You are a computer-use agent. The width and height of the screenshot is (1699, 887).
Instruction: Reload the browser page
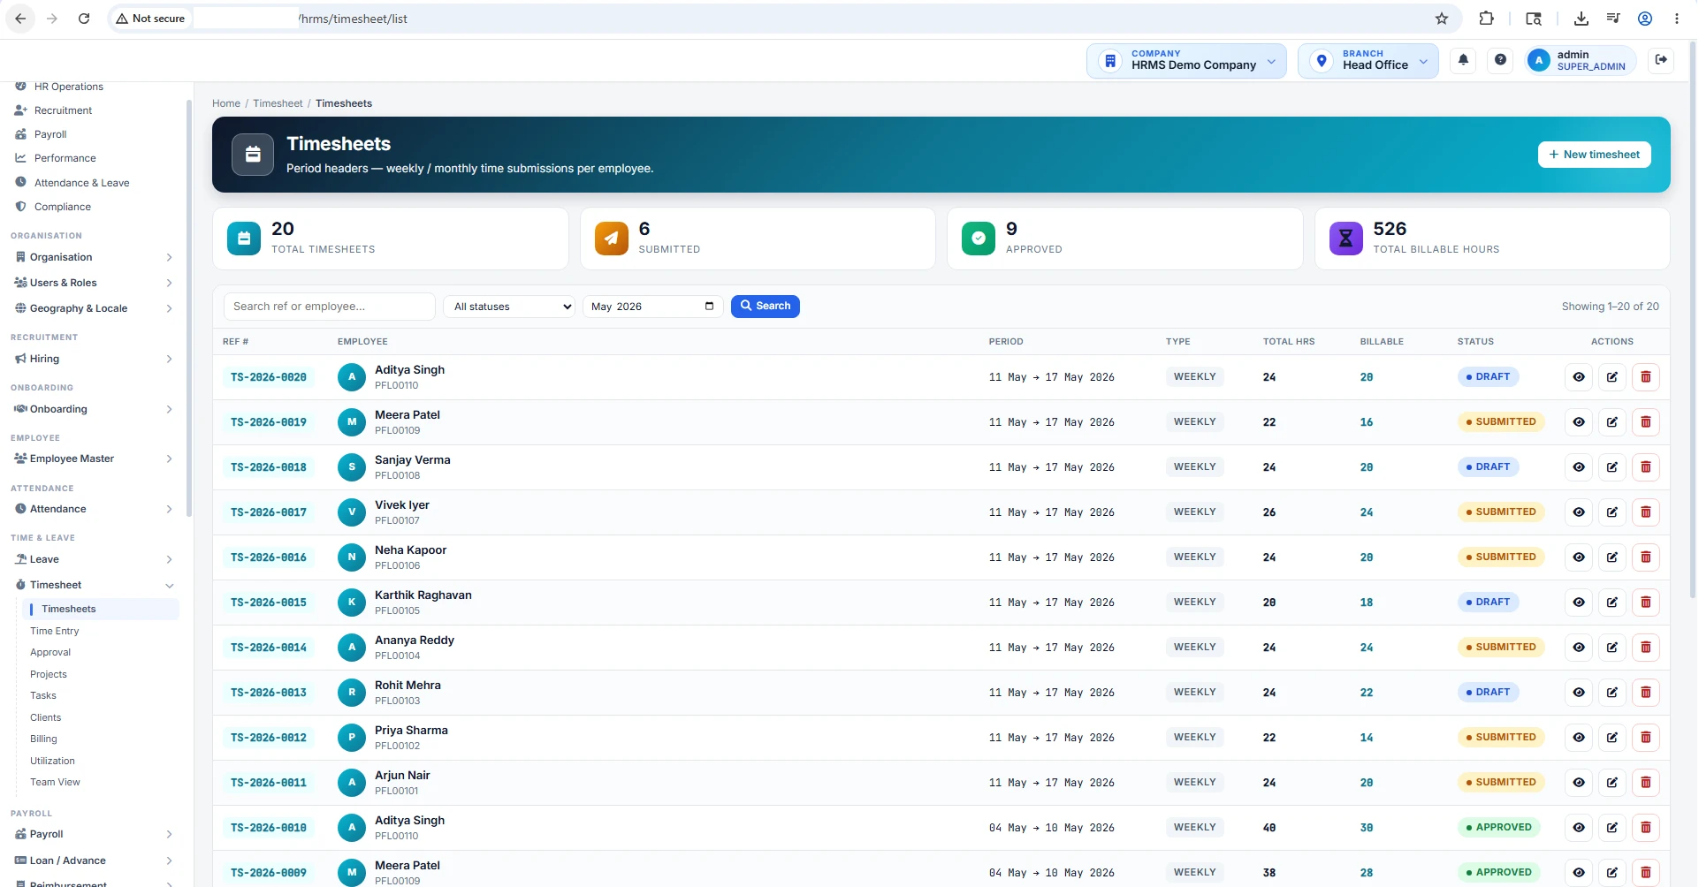pos(84,19)
